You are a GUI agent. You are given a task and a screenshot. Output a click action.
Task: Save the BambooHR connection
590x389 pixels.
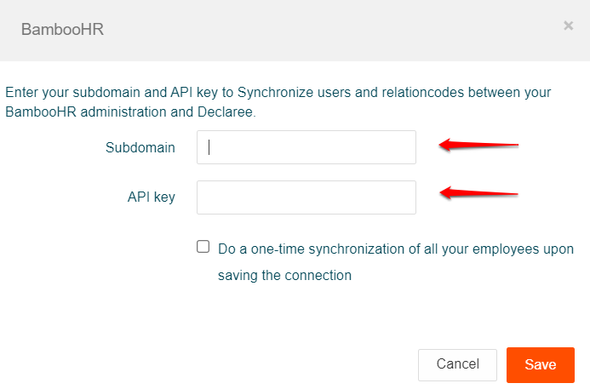[x=540, y=364]
